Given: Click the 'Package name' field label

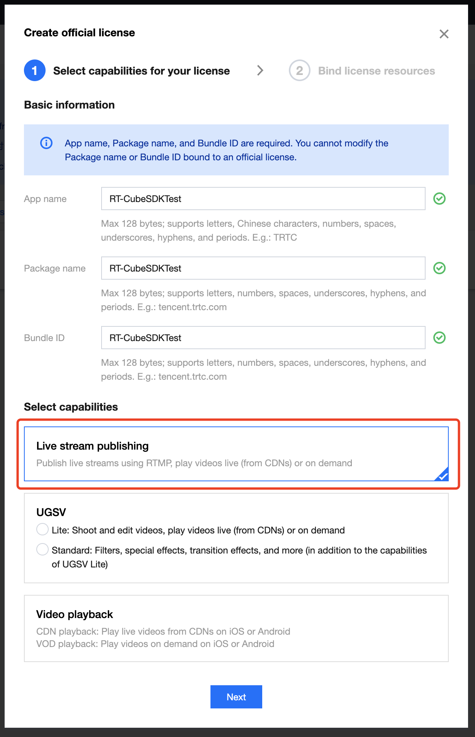Looking at the screenshot, I should tap(55, 268).
